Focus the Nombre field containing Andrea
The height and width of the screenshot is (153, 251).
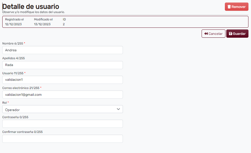click(x=62, y=50)
